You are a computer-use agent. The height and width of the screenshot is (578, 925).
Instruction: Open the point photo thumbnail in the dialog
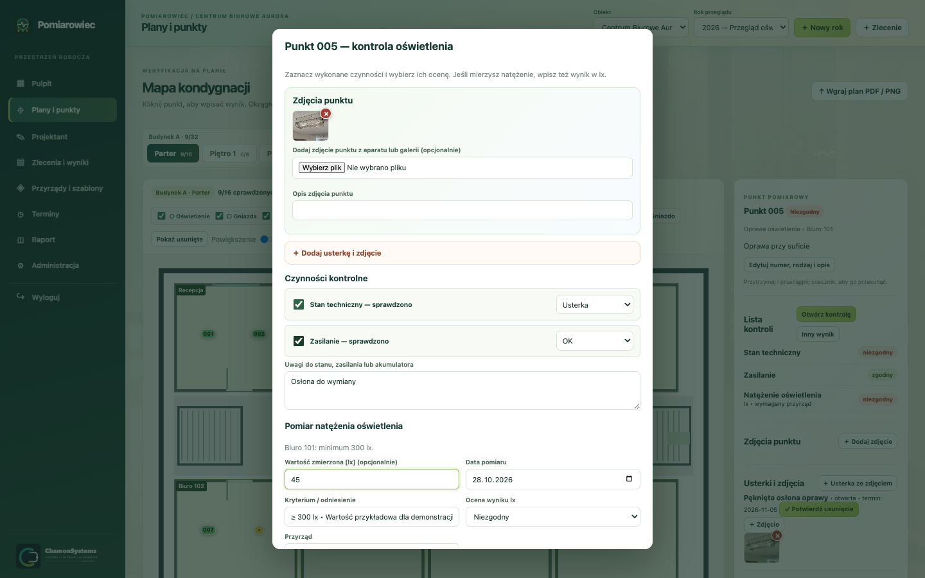pos(310,126)
